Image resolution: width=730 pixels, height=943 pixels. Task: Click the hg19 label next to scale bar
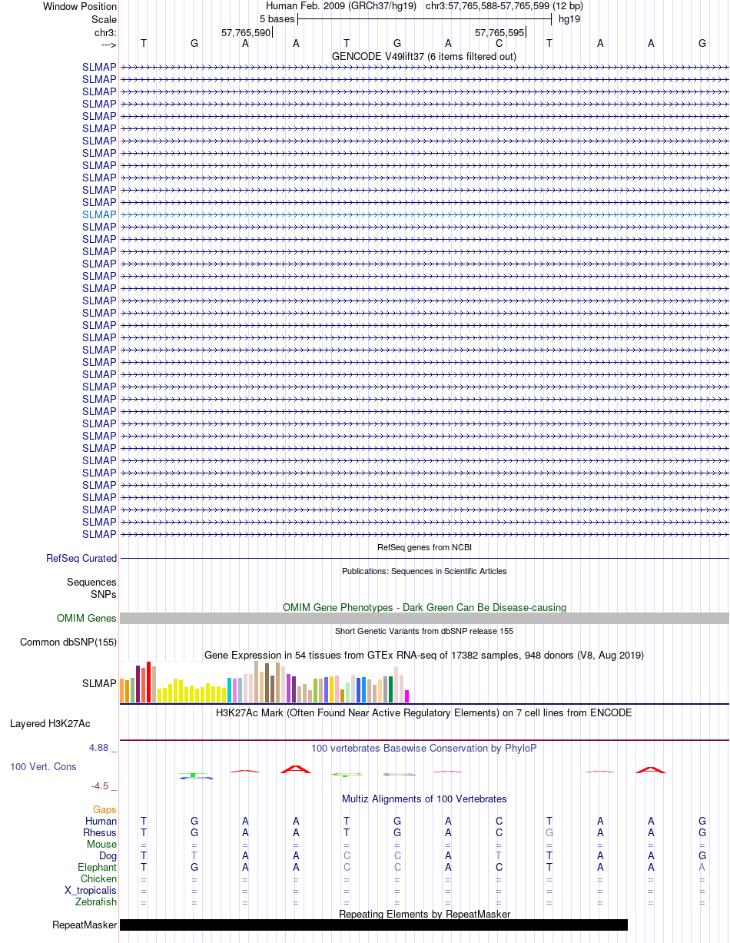pos(569,18)
